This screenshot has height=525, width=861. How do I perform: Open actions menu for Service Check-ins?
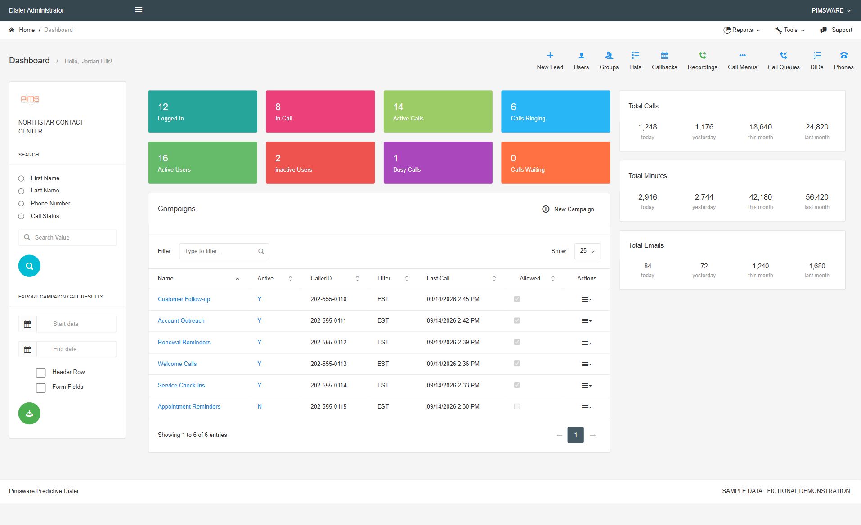(x=587, y=386)
